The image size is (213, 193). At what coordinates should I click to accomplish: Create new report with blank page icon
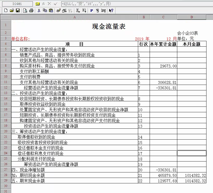[x=6, y=10]
